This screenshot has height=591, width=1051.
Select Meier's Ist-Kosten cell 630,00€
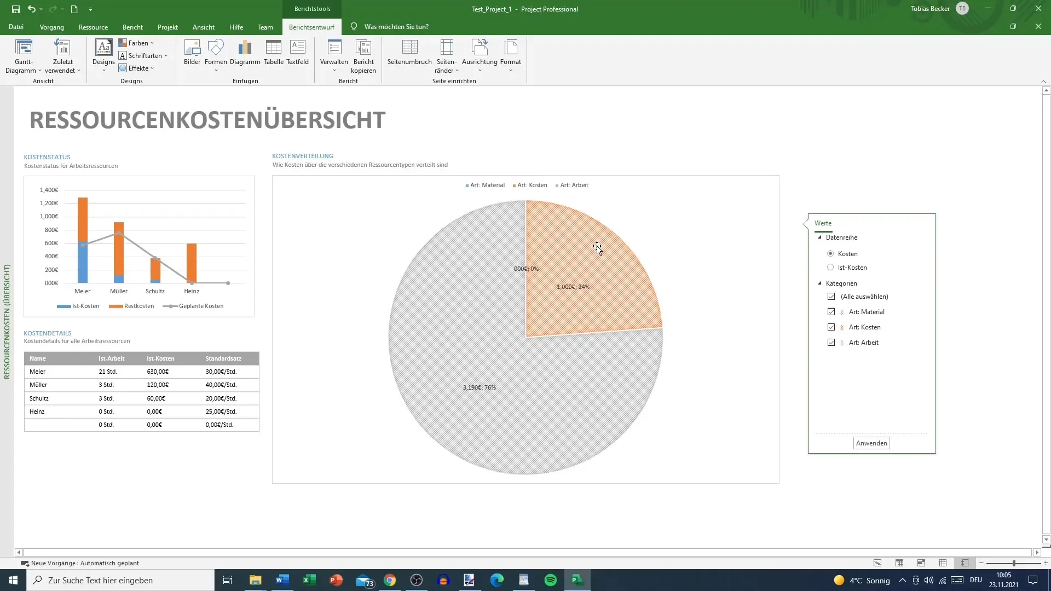pyautogui.click(x=158, y=372)
